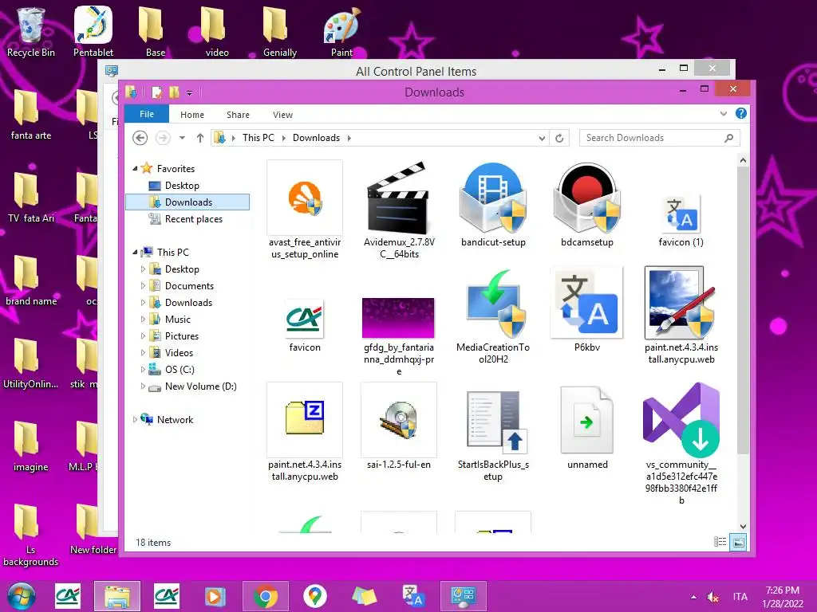Click the Properties quick access toolbar icon
The width and height of the screenshot is (817, 612).
pos(156,92)
